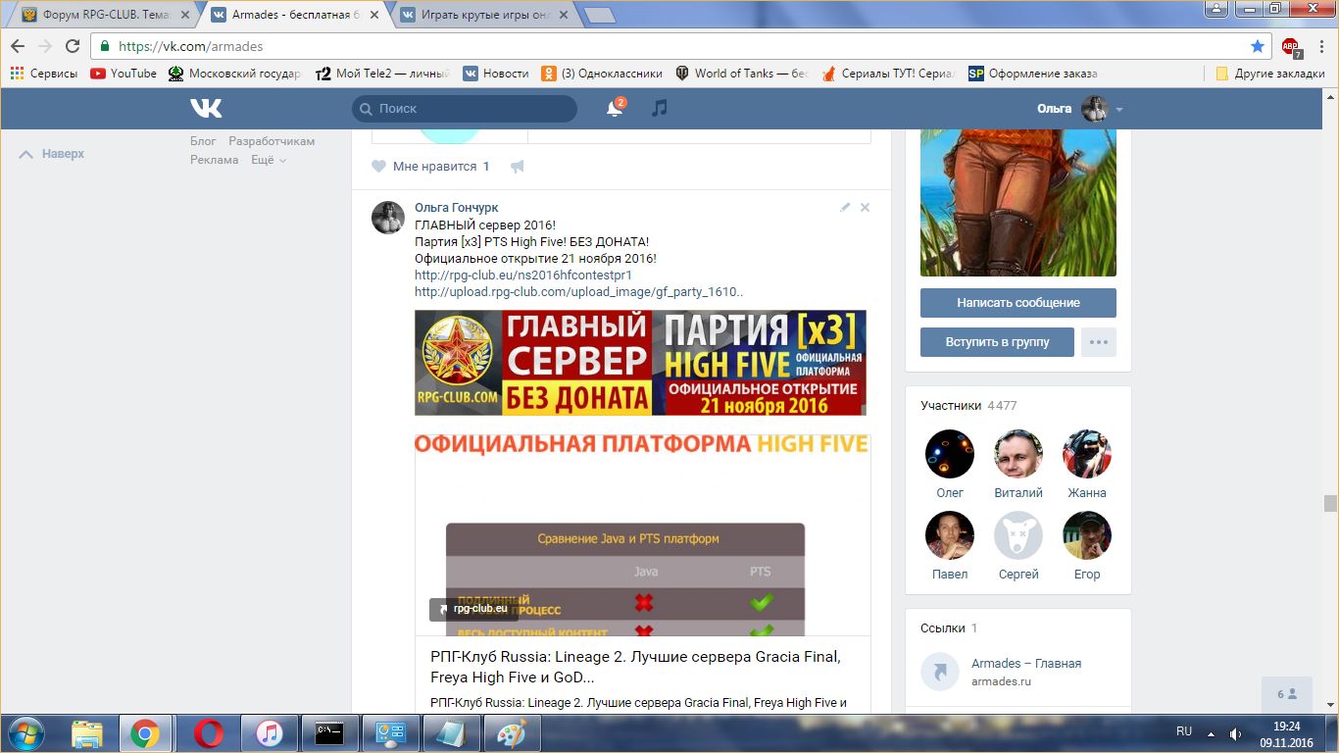Expand the Ещё menu in the VK footer links
The height and width of the screenshot is (753, 1339).
268,160
